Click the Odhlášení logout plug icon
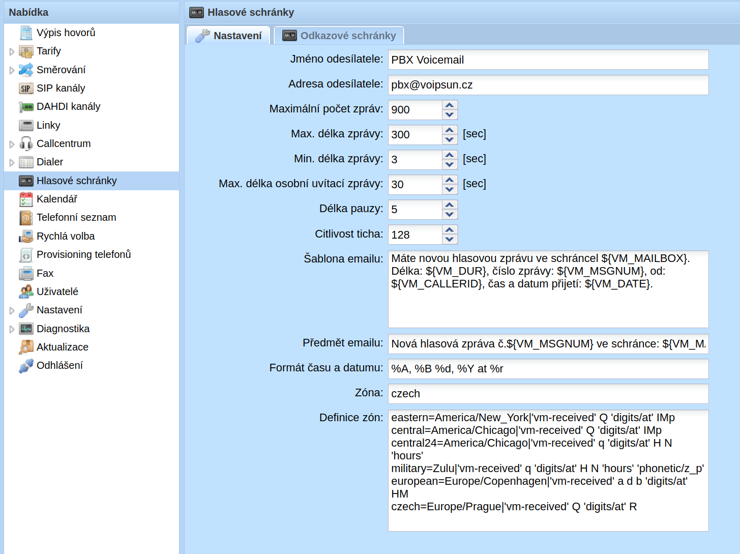The image size is (740, 554). coord(26,366)
